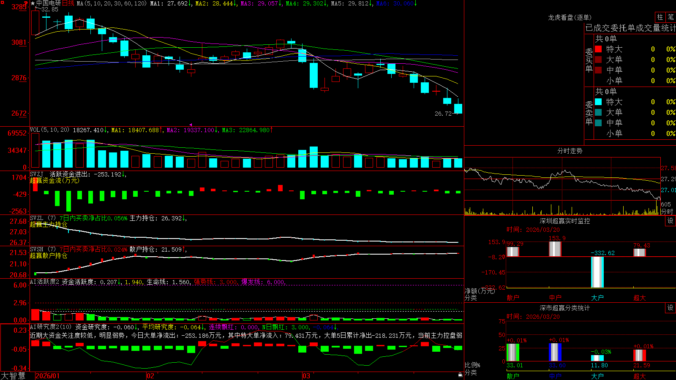The height and width of the screenshot is (380, 676).
Task: Click the 深市超赢分类统计 panel title
Action: tap(565, 308)
